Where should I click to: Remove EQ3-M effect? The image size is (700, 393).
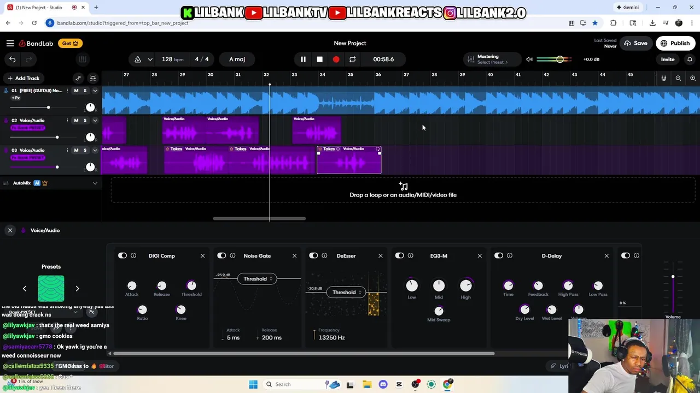pos(480,255)
